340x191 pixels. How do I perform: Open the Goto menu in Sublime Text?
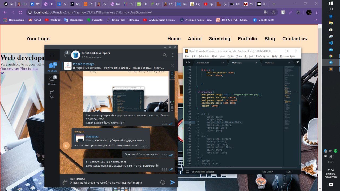[x=231, y=57]
